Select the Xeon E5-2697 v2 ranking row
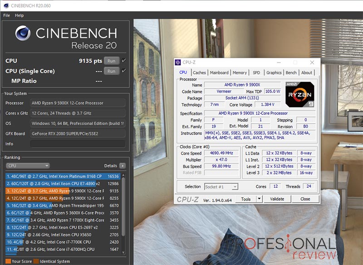 coord(63,227)
